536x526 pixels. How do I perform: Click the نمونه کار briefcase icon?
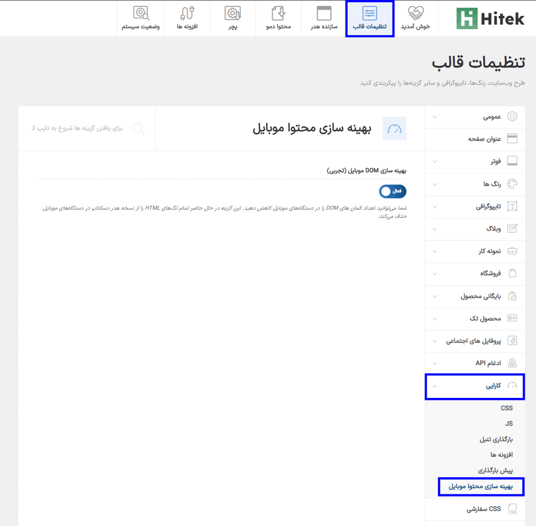pos(512,251)
